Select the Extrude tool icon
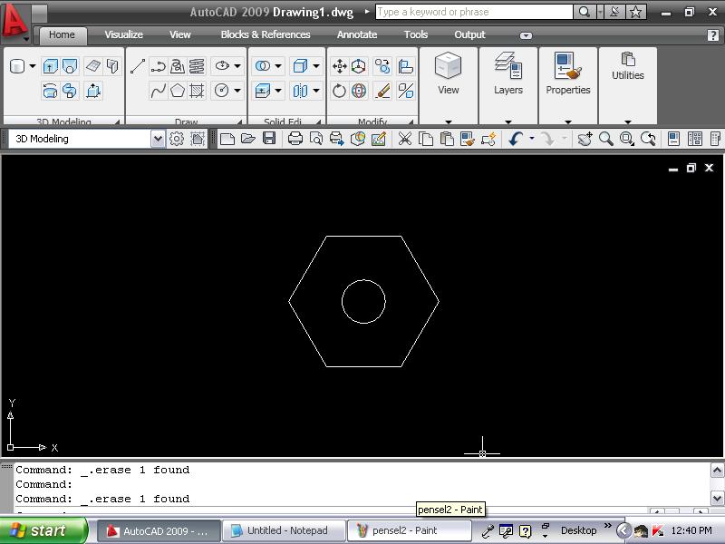725x544 pixels. (x=50, y=66)
